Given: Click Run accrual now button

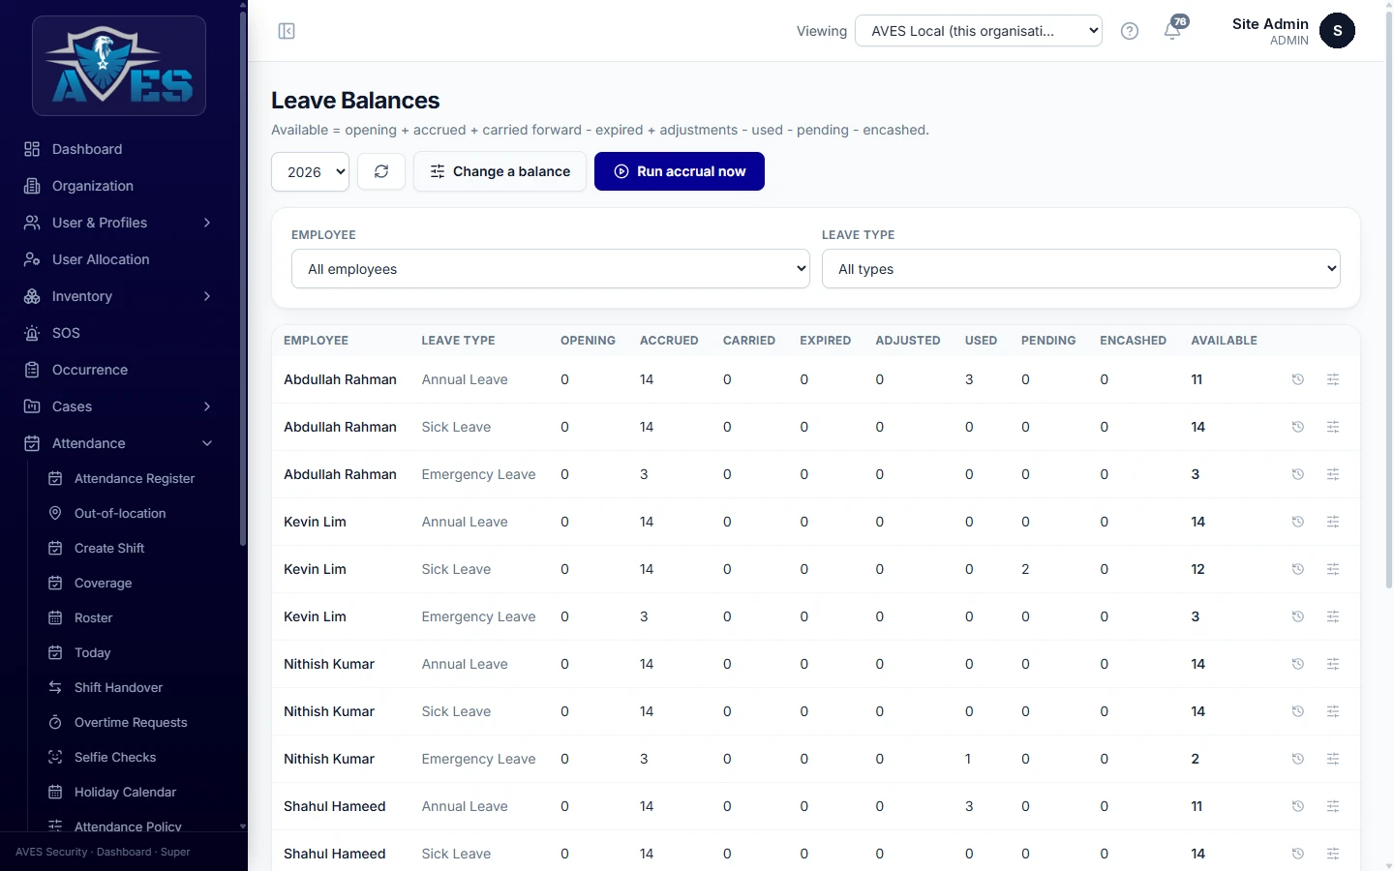Looking at the screenshot, I should [x=680, y=171].
